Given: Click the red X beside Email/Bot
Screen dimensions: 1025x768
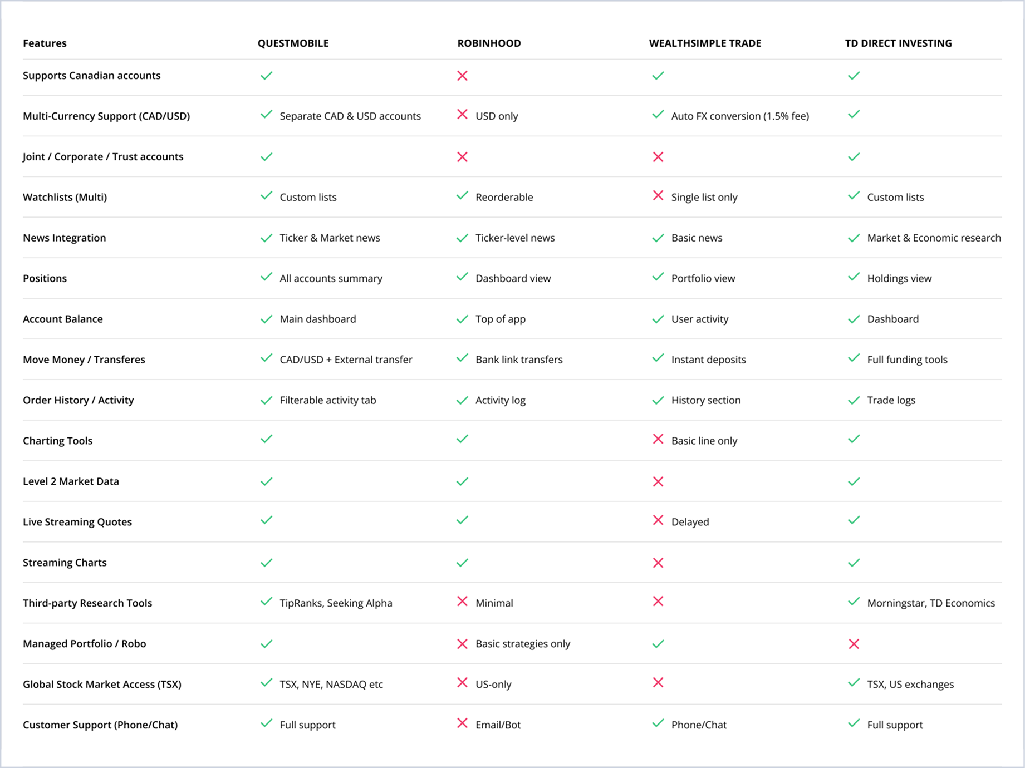Looking at the screenshot, I should 462,723.
